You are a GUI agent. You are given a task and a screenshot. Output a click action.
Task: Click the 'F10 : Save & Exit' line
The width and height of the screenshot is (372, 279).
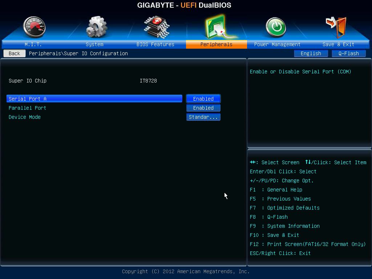tap(274, 235)
